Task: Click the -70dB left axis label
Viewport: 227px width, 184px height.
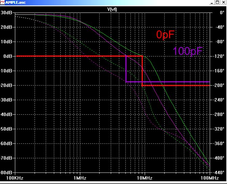Action: tap(6, 158)
